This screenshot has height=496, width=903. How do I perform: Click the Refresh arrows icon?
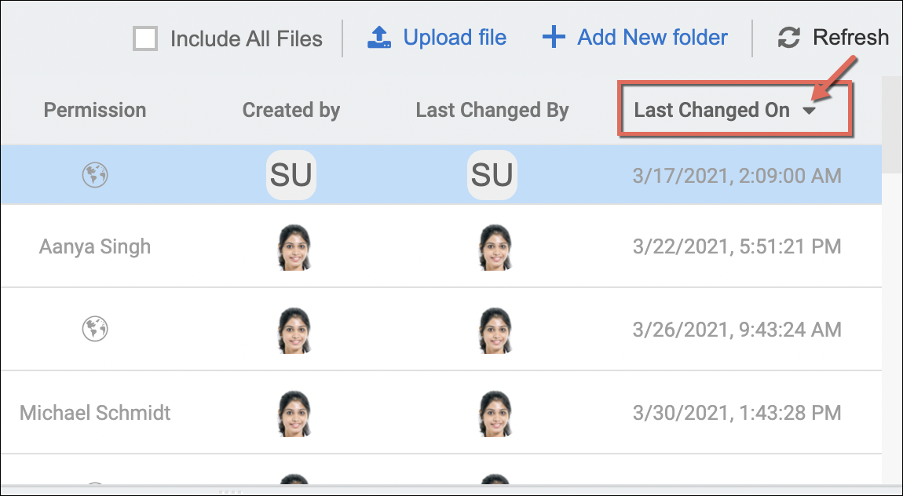788,38
